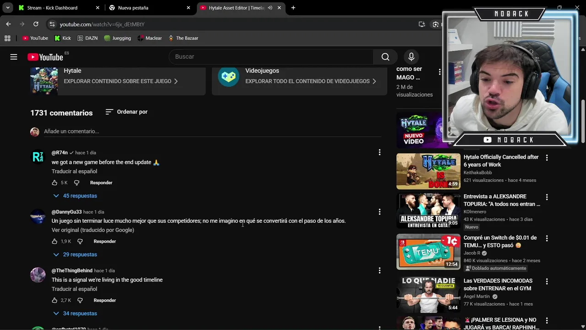Viewport: 586px width, 330px height.
Task: Like the @DannyGu33 comment
Action: pyautogui.click(x=54, y=242)
